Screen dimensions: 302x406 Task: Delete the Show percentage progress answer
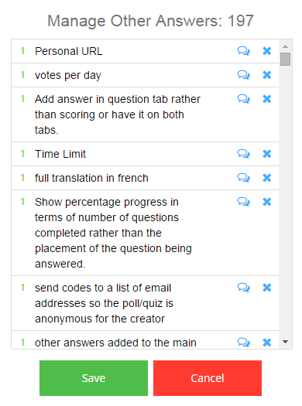[267, 202]
